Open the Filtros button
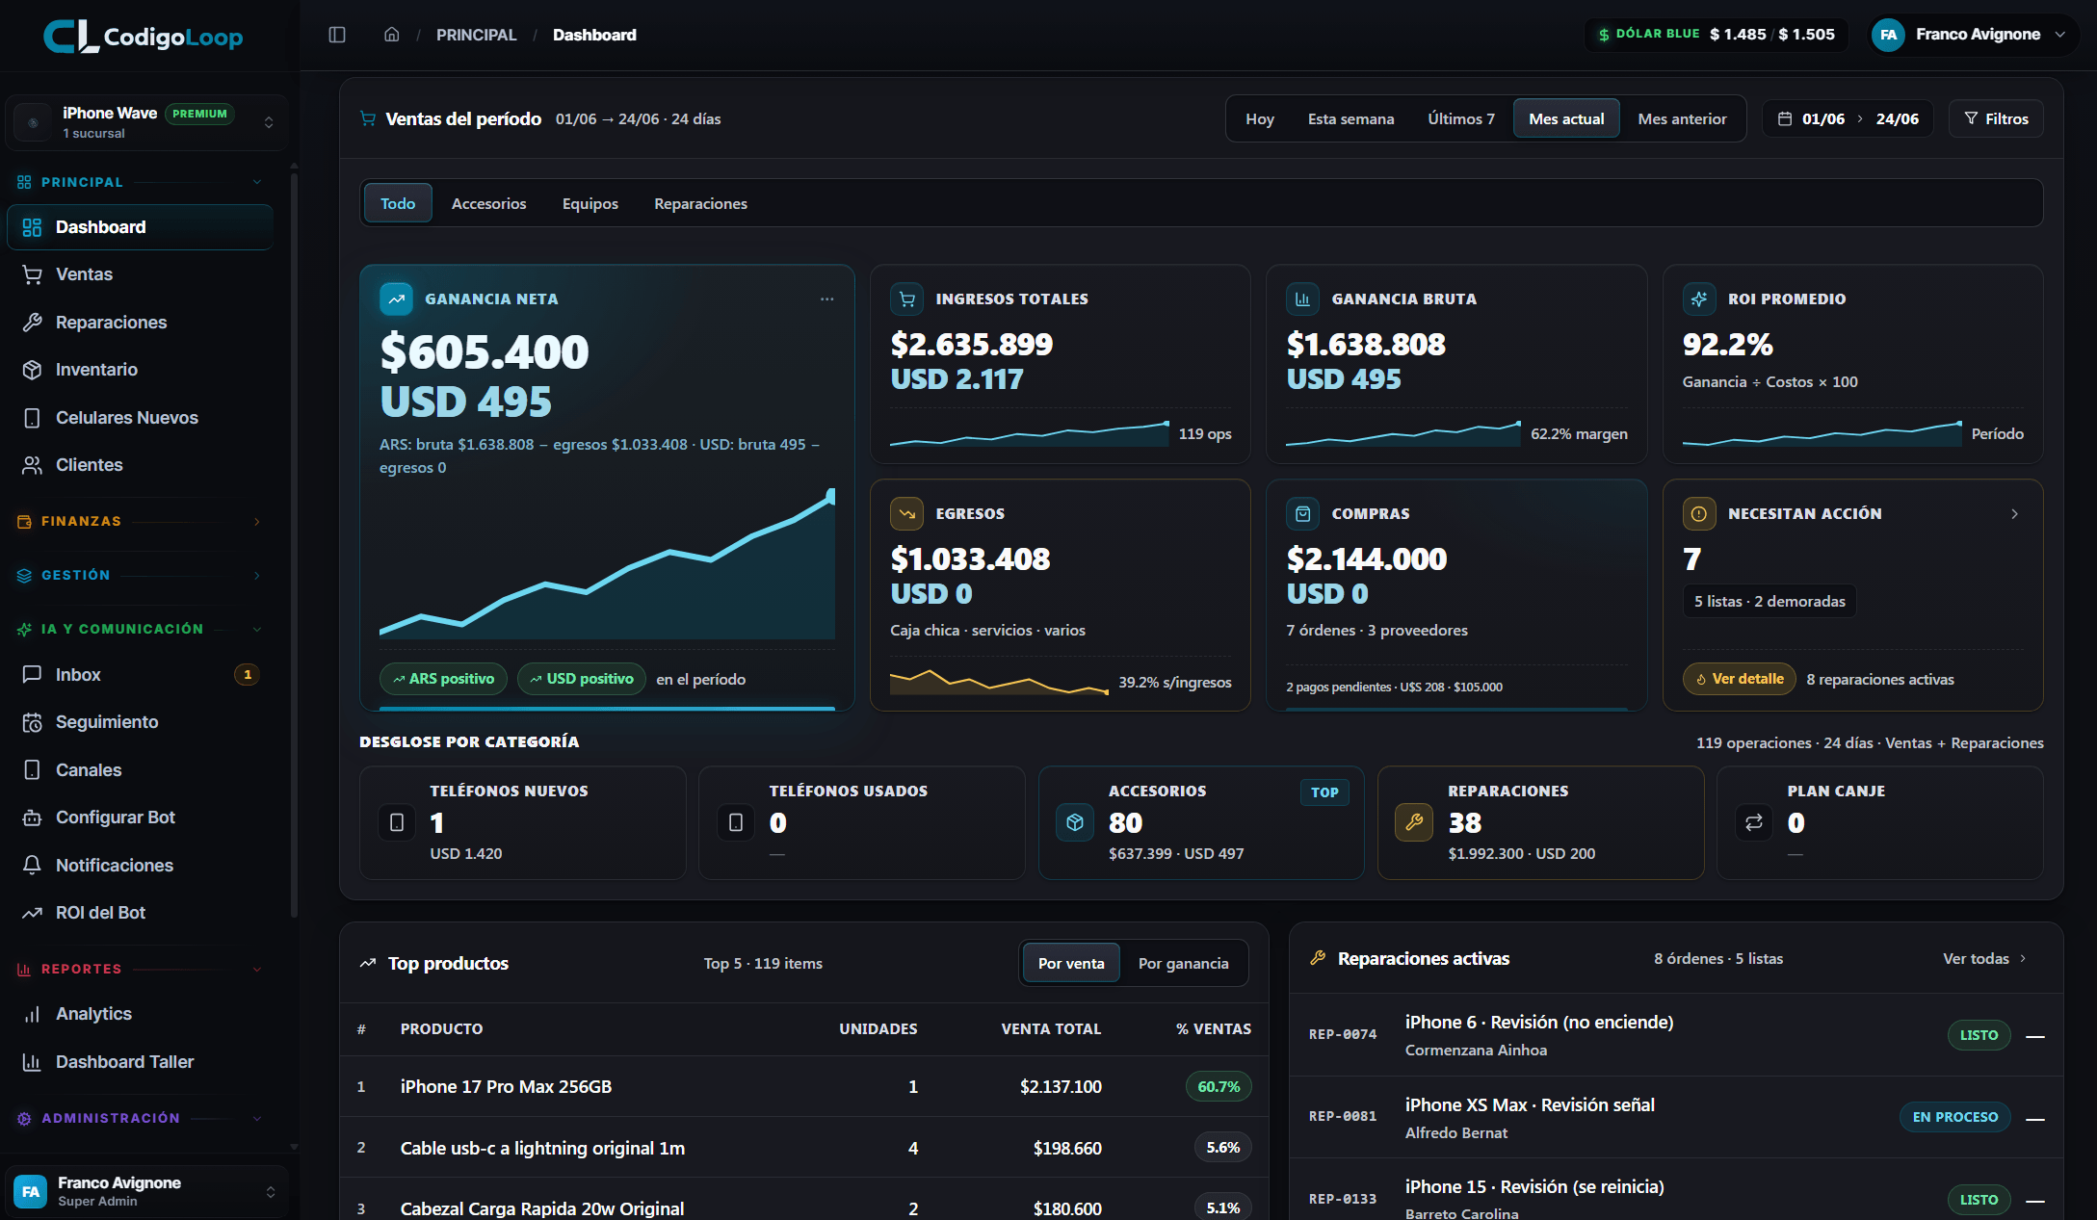Viewport: 2097px width, 1220px height. (x=1996, y=118)
